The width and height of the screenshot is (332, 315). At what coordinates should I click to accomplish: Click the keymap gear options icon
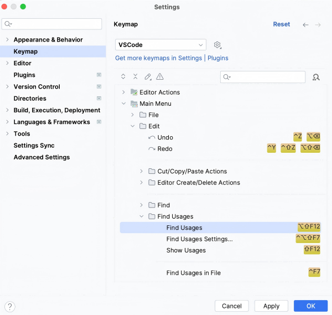pyautogui.click(x=217, y=45)
